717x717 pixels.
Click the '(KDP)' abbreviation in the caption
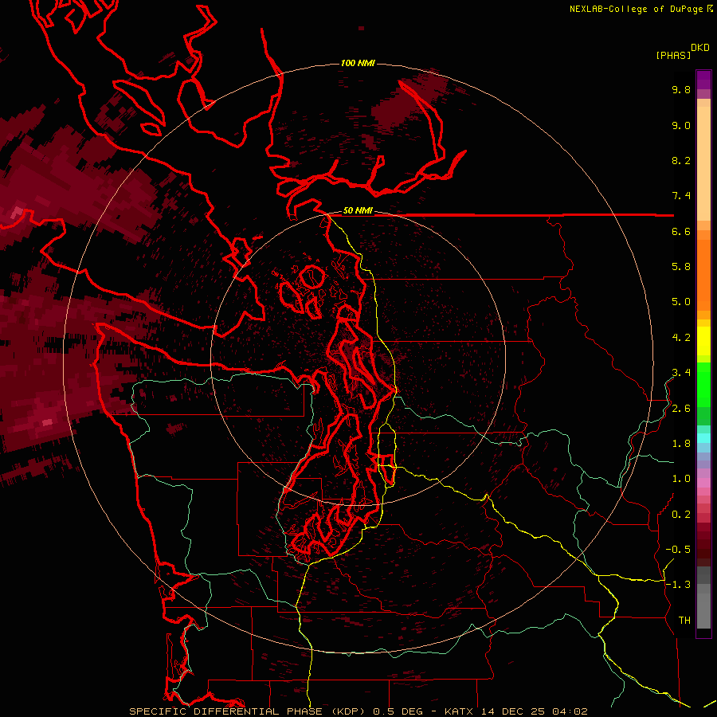[x=347, y=711]
